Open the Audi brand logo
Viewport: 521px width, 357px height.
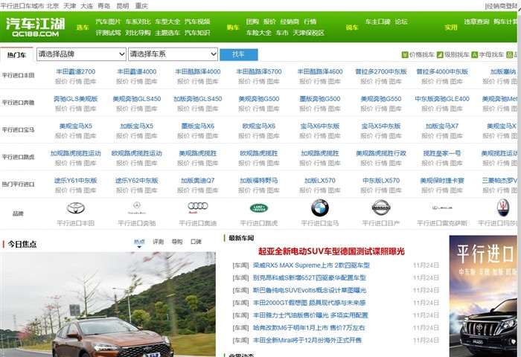coord(198,208)
